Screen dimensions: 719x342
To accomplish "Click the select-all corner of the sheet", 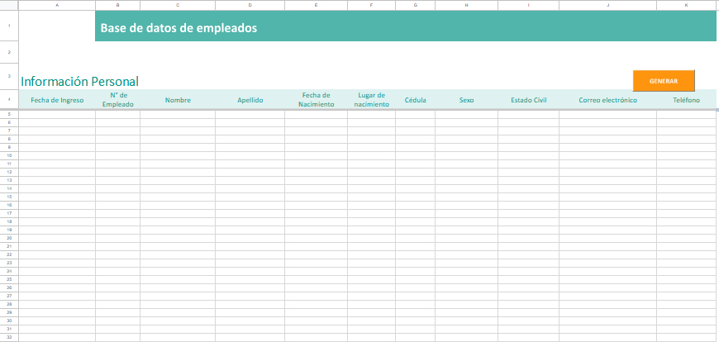I will (x=9, y=5).
